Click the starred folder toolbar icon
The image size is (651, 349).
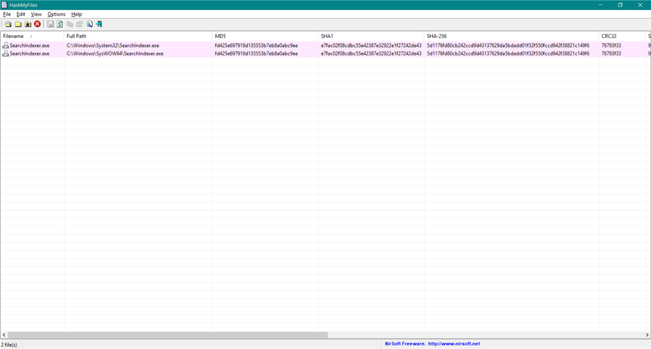coord(28,24)
